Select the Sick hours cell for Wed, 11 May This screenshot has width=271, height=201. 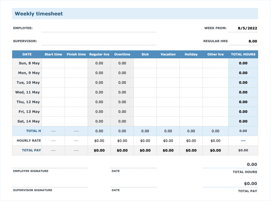(145, 92)
